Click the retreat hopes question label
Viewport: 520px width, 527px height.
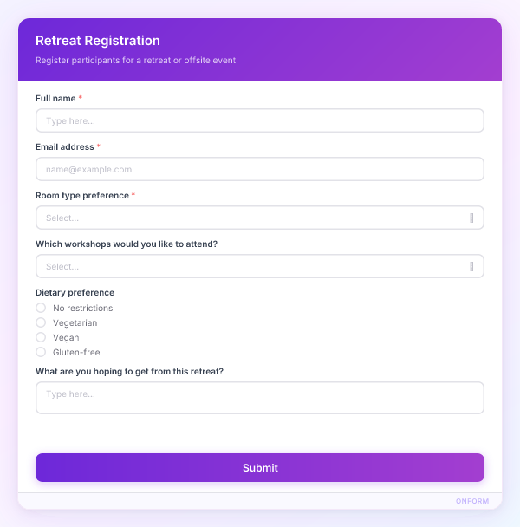point(129,372)
